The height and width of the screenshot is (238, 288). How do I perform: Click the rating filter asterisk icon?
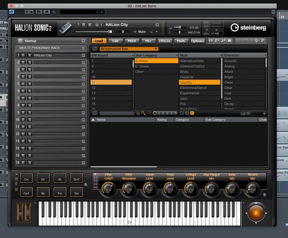(155, 113)
